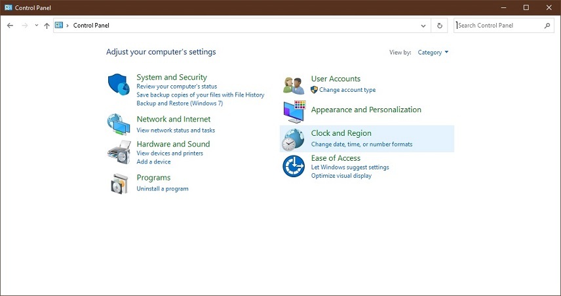Go back with the back arrow
This screenshot has width=561, height=296.
click(10, 26)
